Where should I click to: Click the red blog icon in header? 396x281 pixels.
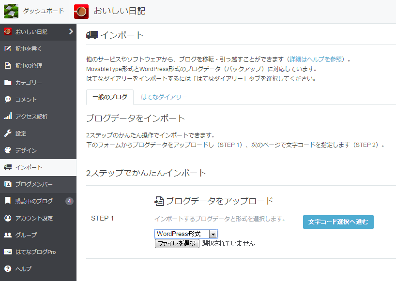81,12
